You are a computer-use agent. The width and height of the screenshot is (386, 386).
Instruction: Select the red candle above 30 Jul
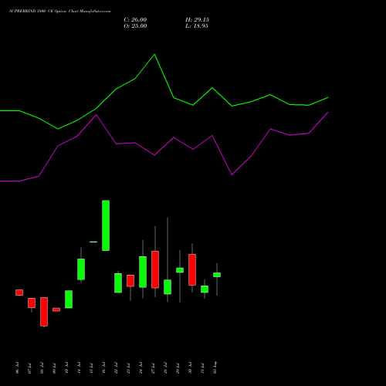192,269
